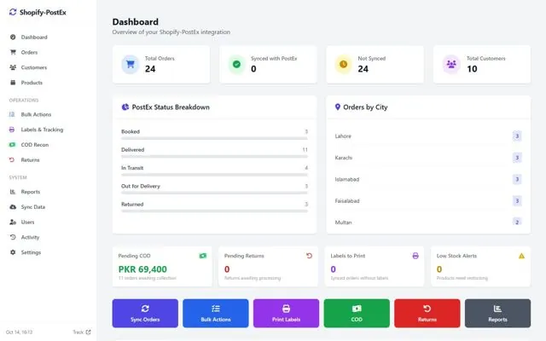Click the Islamabad order count badge
Screen dimensions: 546x341
517,179
